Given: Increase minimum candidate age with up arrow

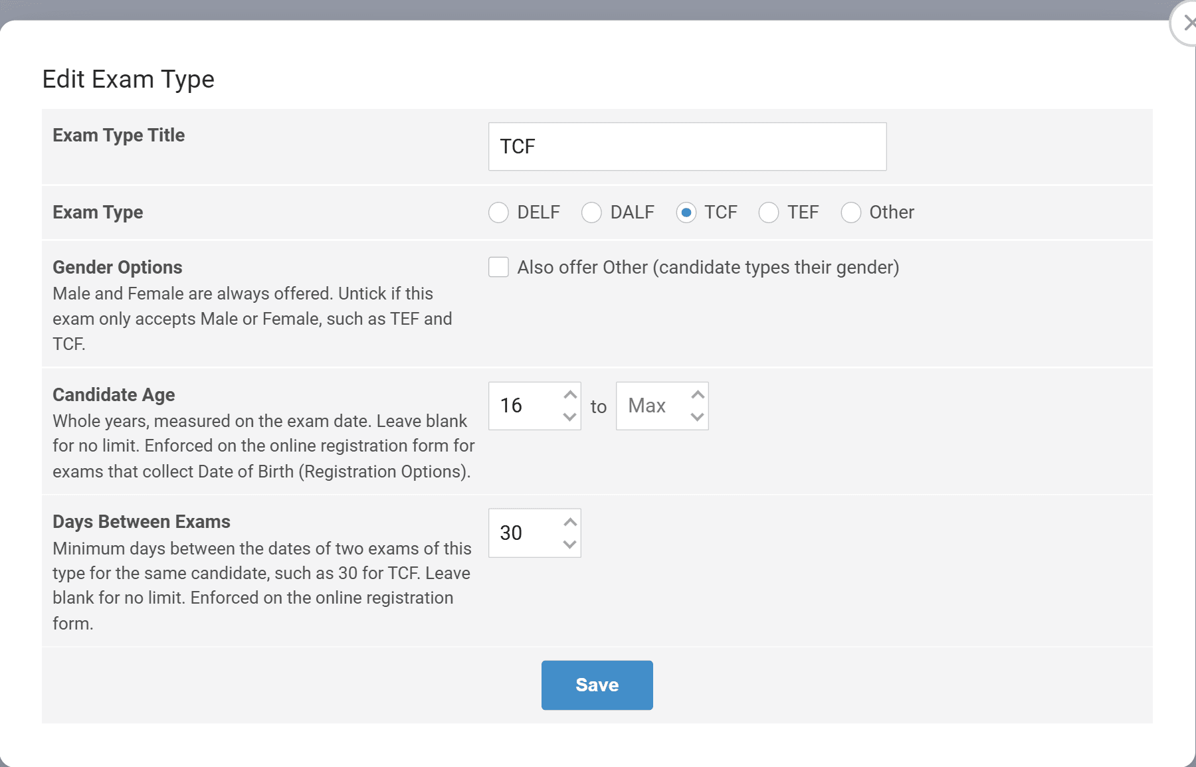Looking at the screenshot, I should (569, 394).
